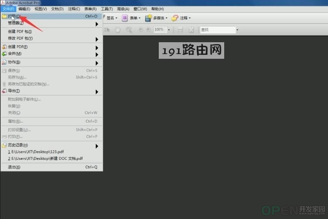Click the Revert (恢复) menu entry
Viewport: 328px width, 219px height.
(51, 106)
